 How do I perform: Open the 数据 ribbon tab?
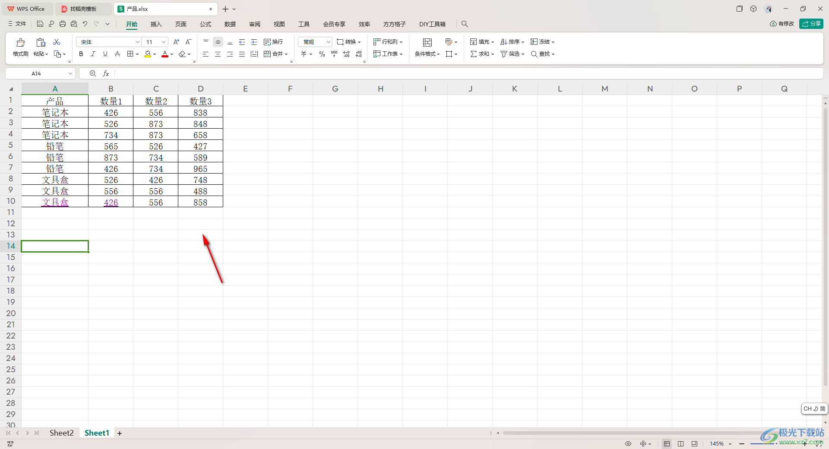tap(230, 24)
